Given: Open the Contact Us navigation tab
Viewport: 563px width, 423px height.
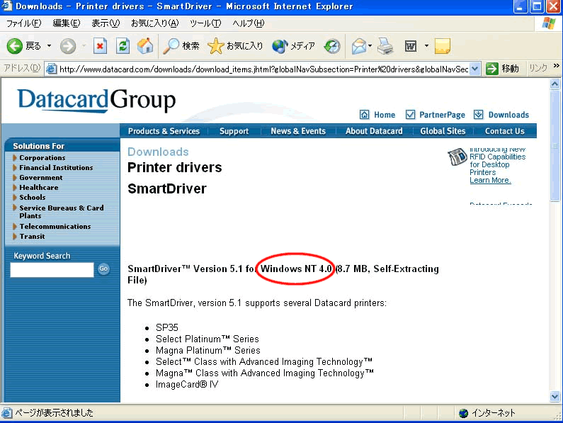Looking at the screenshot, I should (x=504, y=131).
